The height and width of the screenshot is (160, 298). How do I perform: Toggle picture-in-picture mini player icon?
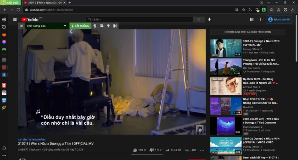tap(101, 26)
